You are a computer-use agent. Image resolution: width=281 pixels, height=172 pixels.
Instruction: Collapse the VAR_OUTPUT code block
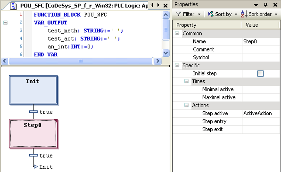tap(5, 23)
